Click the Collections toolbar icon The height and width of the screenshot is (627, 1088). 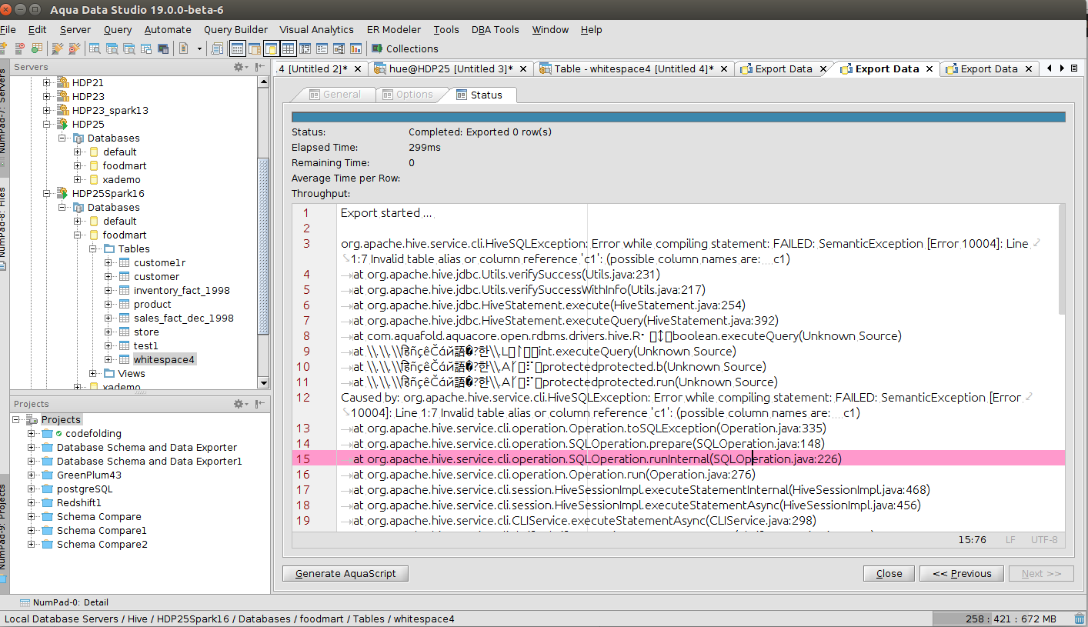pyautogui.click(x=377, y=48)
